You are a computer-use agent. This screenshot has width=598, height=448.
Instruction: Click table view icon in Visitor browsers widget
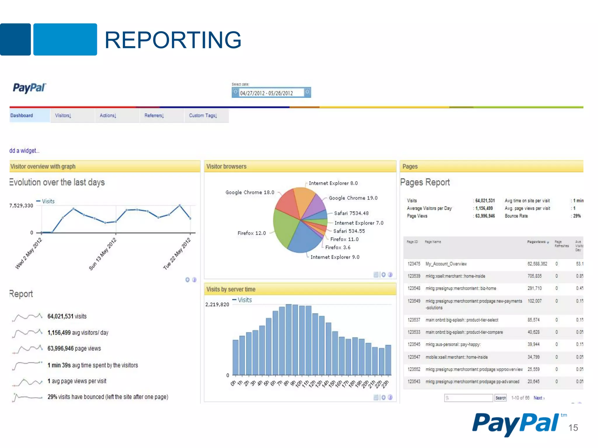[376, 274]
